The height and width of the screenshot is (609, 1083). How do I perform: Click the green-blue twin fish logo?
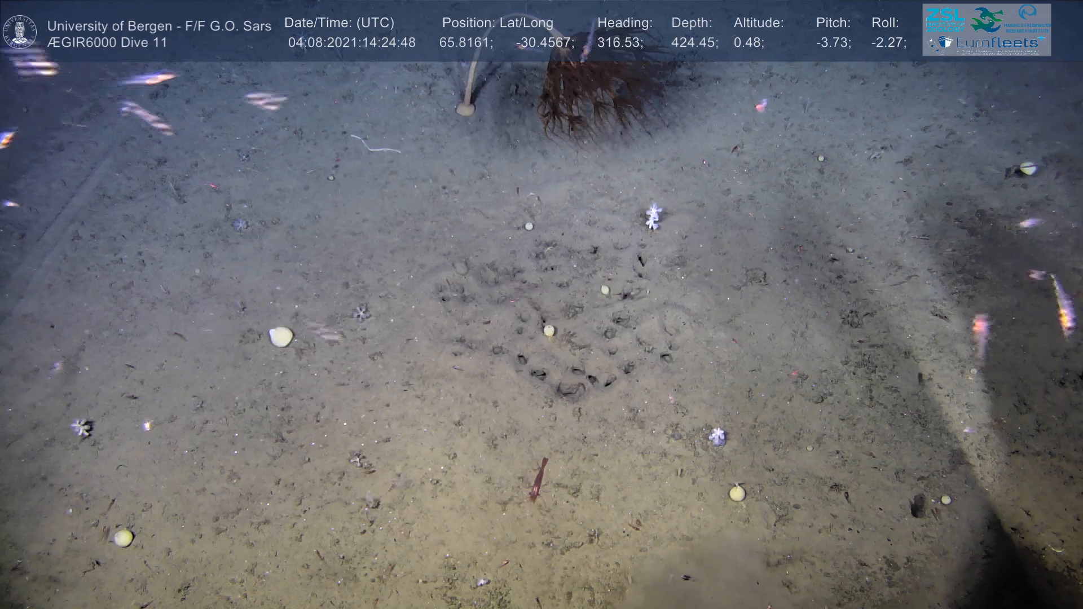pyautogui.click(x=986, y=19)
